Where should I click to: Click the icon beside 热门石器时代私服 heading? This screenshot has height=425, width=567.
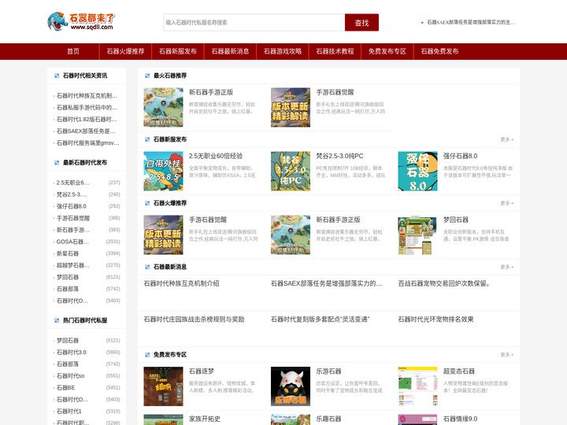(57, 320)
